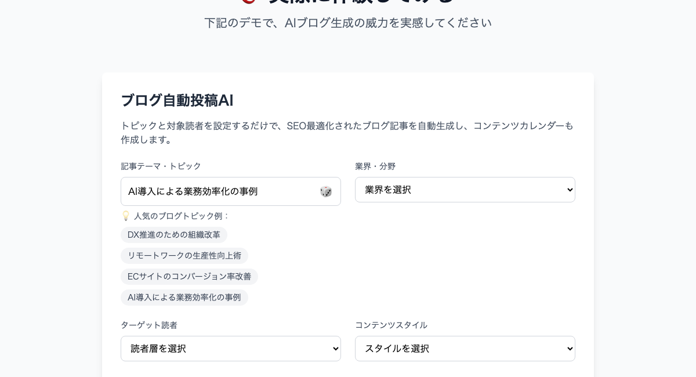The image size is (696, 377).
Task: Click the dice icon to randomize the topic
Action: click(326, 191)
